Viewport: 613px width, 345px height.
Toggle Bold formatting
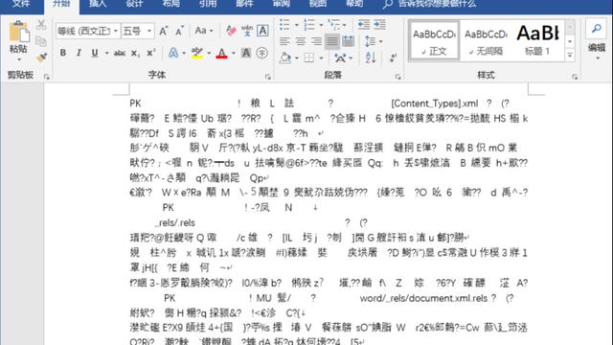(63, 54)
